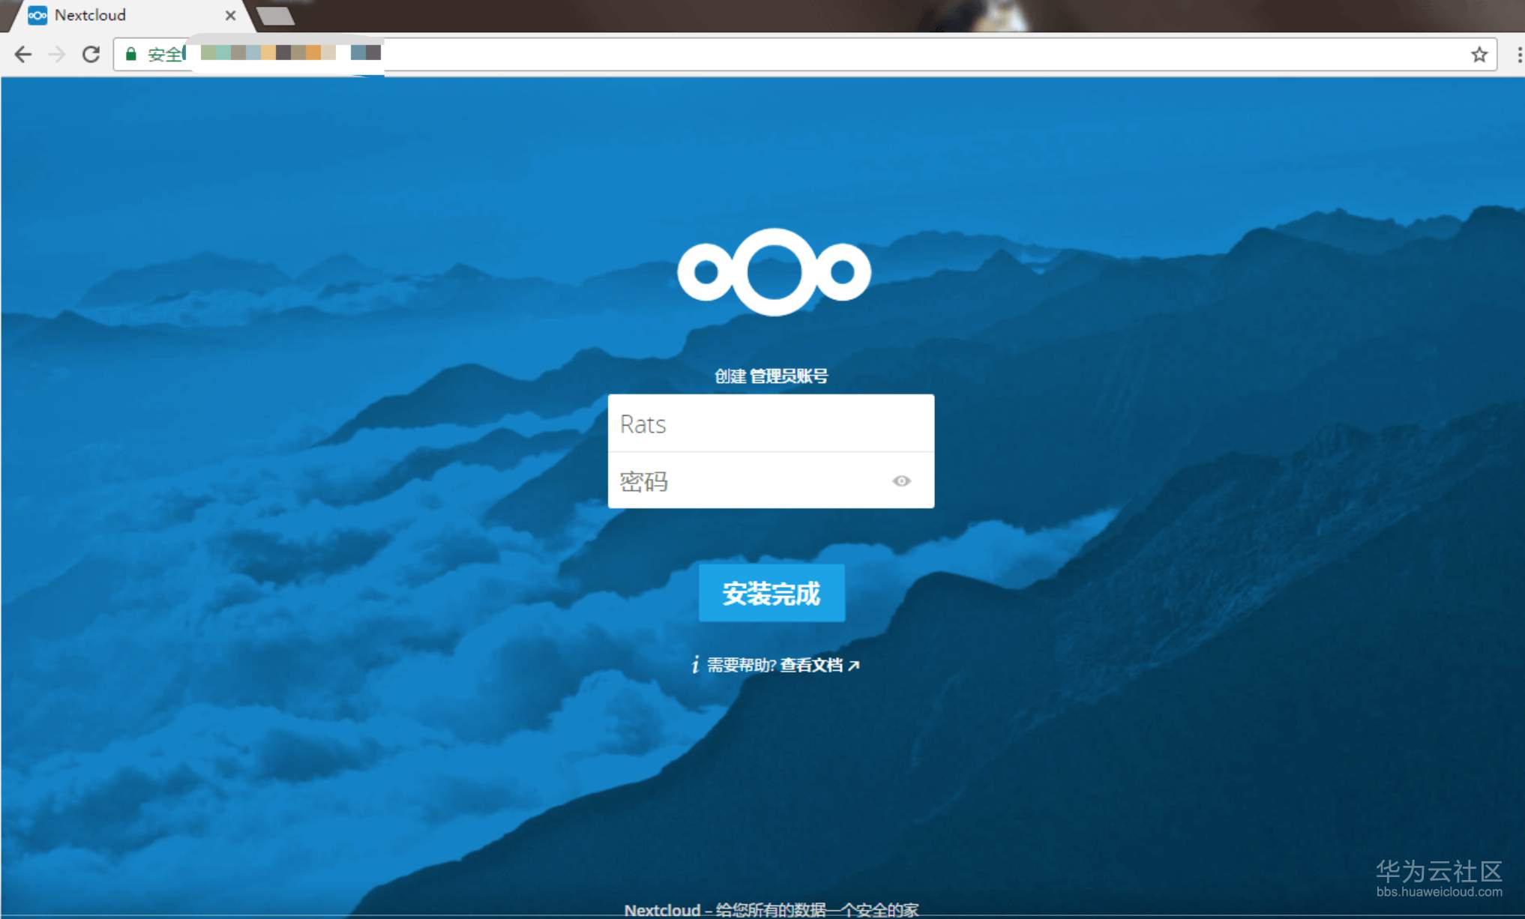The image size is (1525, 919).
Task: Click the Nextcloud logo
Action: tap(773, 272)
